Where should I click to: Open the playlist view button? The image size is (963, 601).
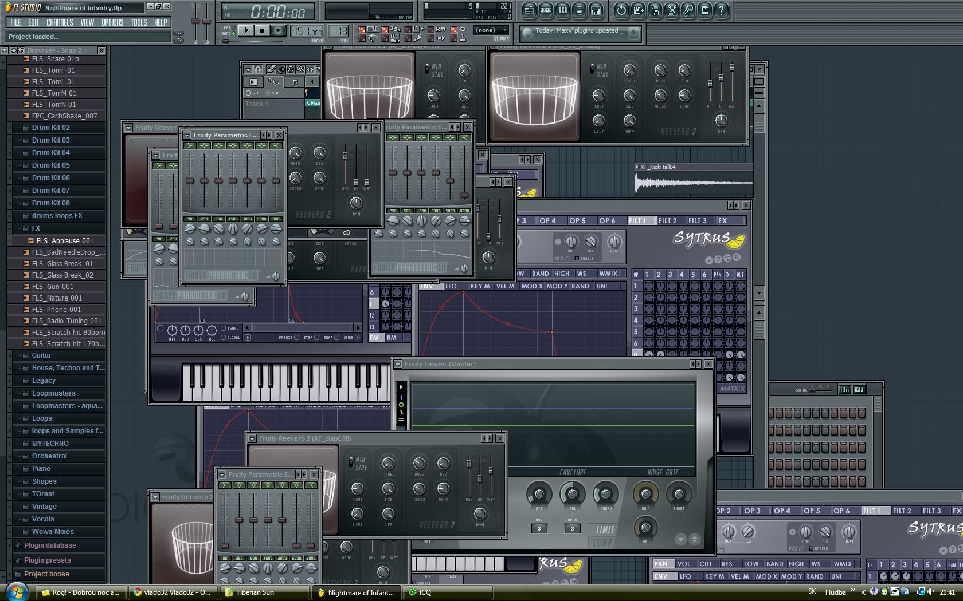point(529,10)
